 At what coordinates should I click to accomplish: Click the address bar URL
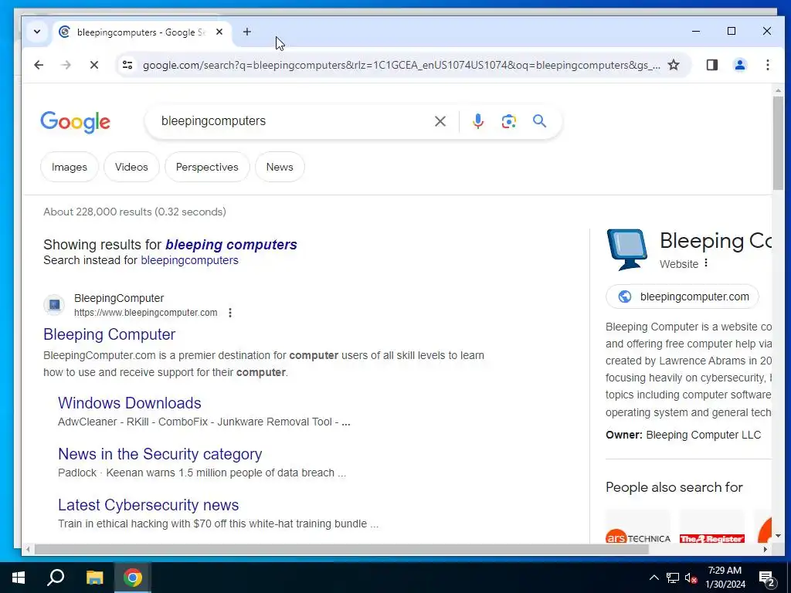click(x=401, y=65)
